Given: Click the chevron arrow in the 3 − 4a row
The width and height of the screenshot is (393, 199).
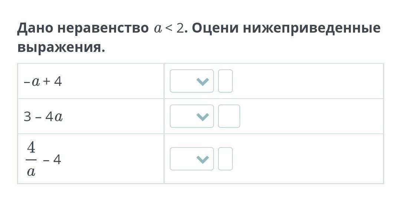Looking at the screenshot, I should point(203,116).
